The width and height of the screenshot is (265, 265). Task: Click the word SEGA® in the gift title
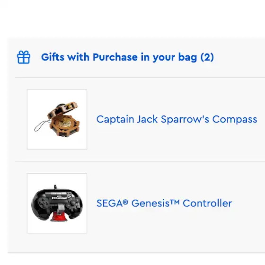click(x=113, y=203)
